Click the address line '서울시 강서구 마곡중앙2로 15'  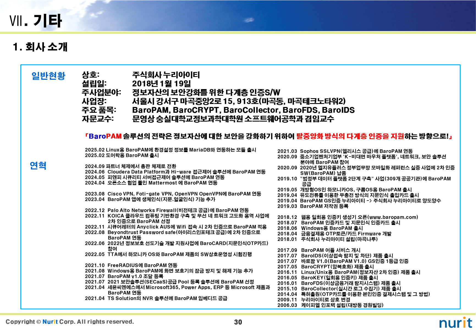click(x=183, y=101)
